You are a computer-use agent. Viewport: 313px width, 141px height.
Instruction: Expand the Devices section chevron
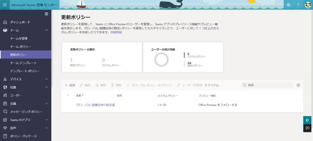point(46,79)
